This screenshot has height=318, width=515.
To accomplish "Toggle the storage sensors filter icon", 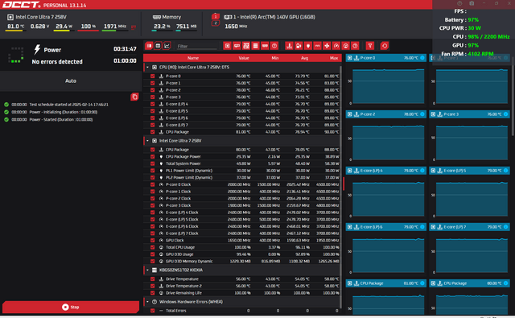I will pyautogui.click(x=256, y=46).
